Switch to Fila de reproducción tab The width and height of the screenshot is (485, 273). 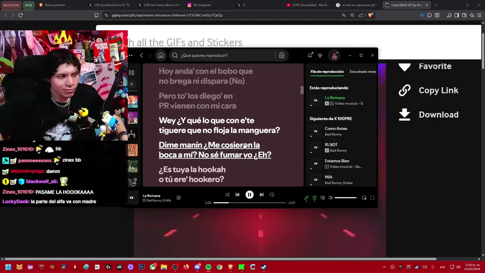pyautogui.click(x=327, y=71)
